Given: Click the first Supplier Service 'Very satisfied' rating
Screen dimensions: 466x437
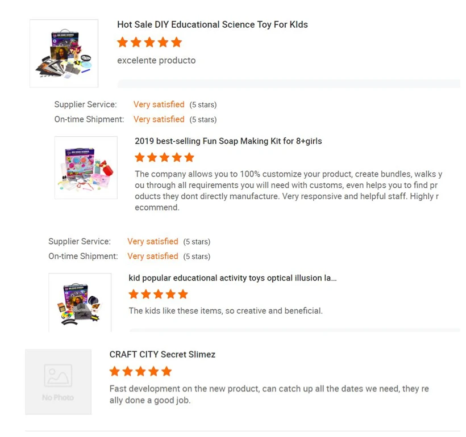Looking at the screenshot, I should click(159, 104).
